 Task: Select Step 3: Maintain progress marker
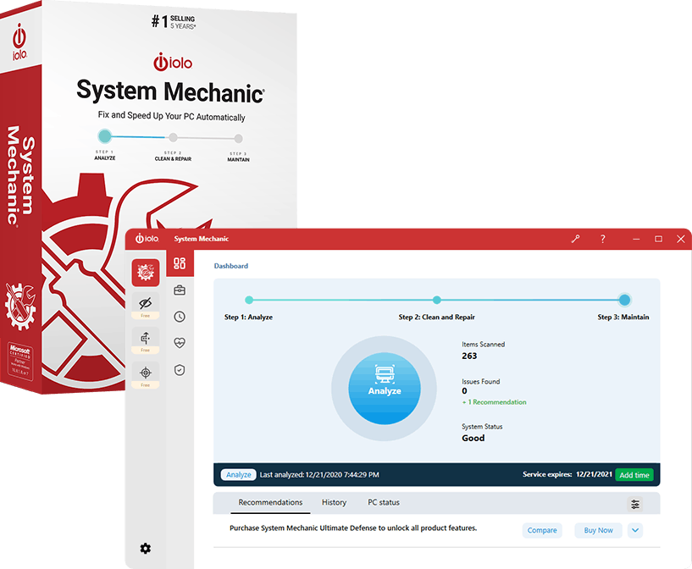click(x=624, y=300)
